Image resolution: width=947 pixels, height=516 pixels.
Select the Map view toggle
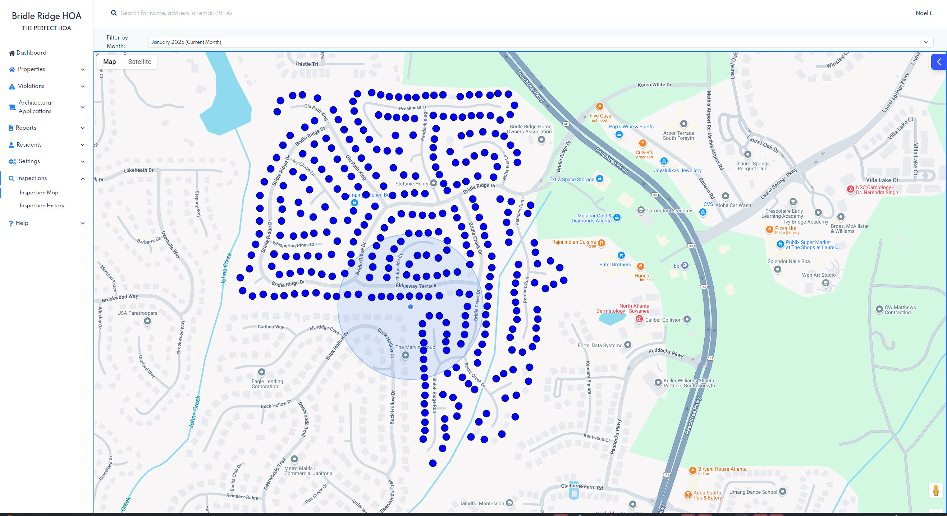coord(109,62)
